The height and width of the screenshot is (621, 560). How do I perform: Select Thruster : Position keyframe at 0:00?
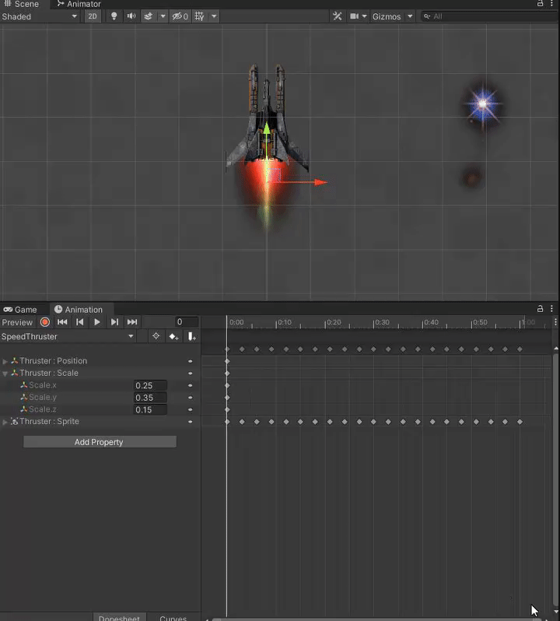click(227, 361)
